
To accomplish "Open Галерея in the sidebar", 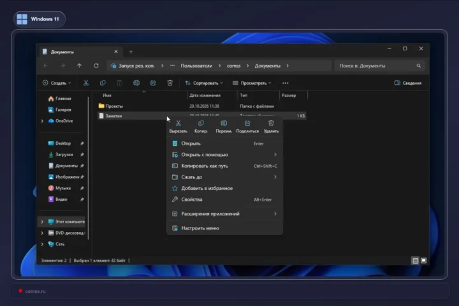I will 60,110.
